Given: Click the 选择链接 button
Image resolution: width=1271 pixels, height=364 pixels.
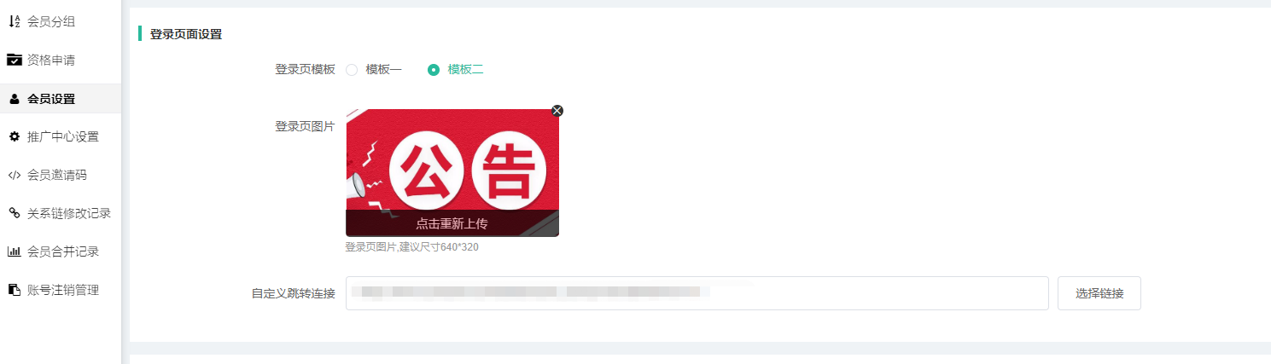Looking at the screenshot, I should click(x=1099, y=293).
